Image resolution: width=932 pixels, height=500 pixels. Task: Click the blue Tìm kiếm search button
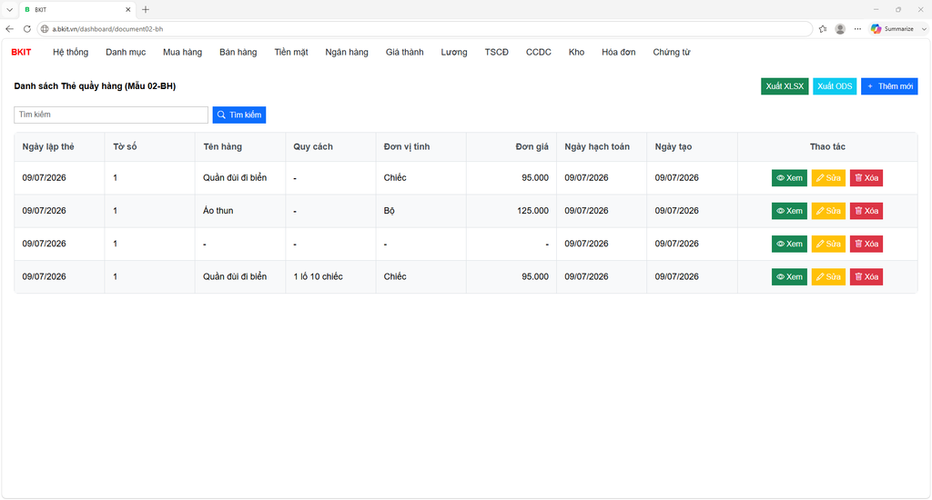(x=239, y=115)
